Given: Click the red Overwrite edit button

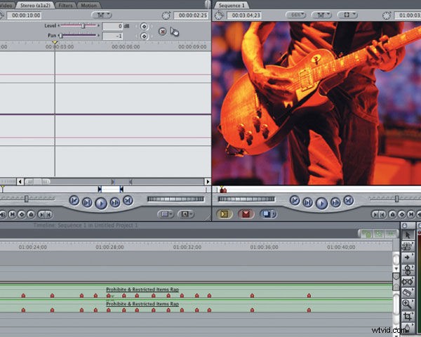Looking at the screenshot, I should click(246, 213).
